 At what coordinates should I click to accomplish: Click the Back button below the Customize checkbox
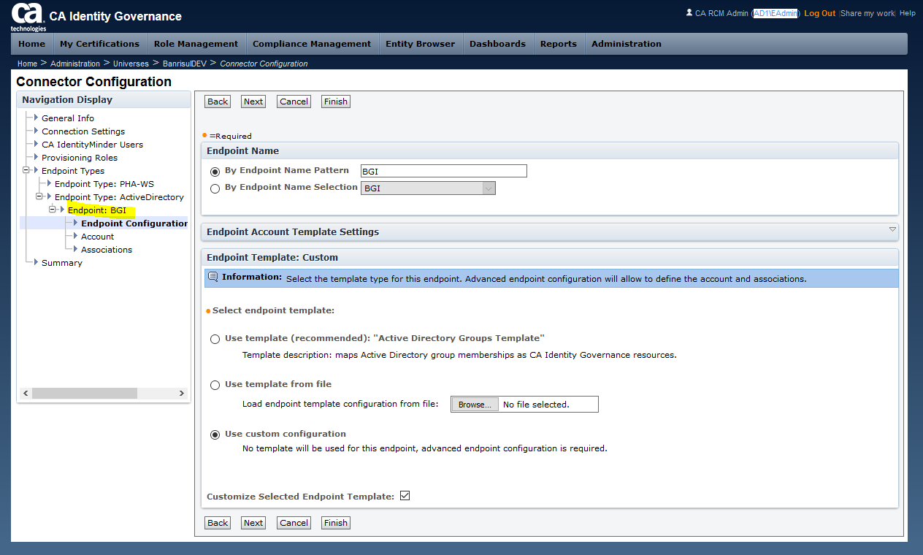[x=218, y=523]
